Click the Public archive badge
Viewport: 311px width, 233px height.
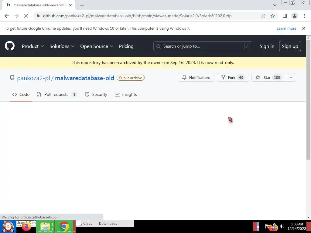point(131,78)
